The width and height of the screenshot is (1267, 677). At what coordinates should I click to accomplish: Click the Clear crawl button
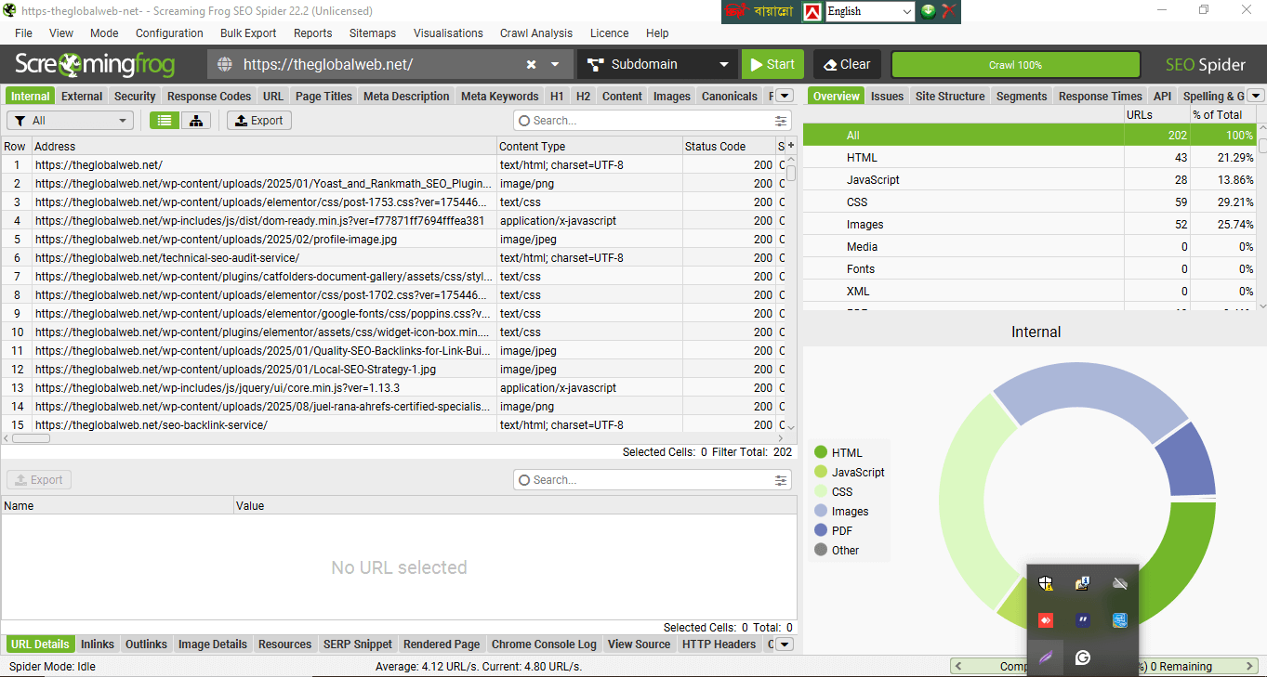pos(846,64)
